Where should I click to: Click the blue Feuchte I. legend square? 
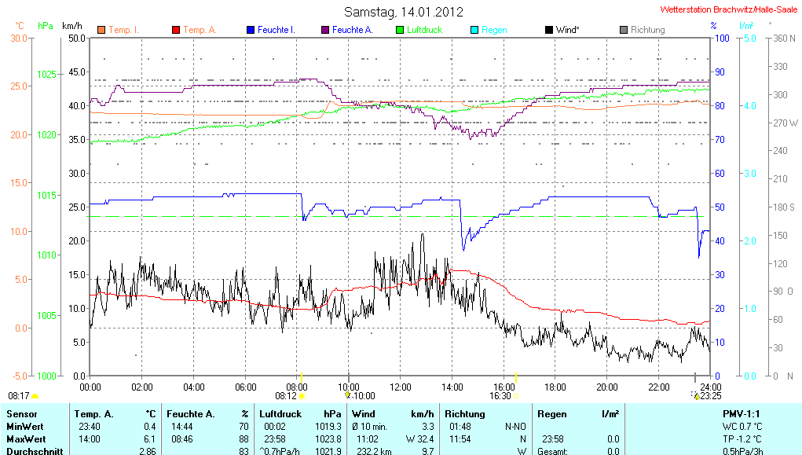click(251, 30)
